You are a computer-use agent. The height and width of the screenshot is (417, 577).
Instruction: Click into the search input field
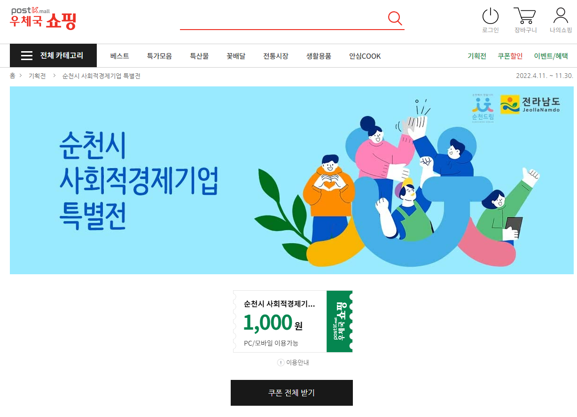point(283,18)
